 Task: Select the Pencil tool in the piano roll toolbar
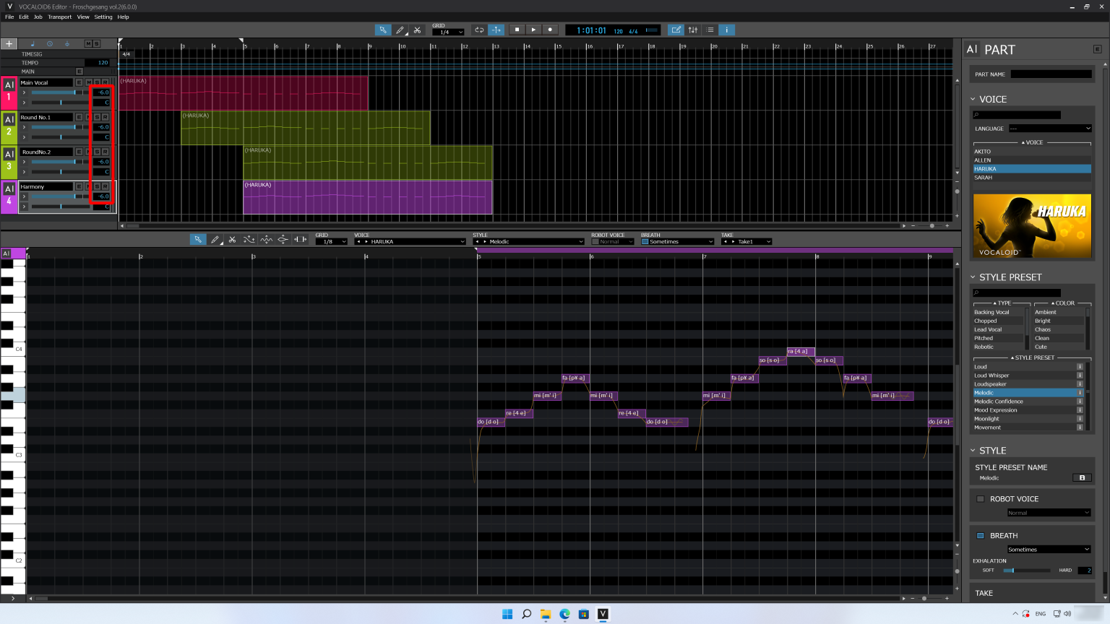click(215, 240)
